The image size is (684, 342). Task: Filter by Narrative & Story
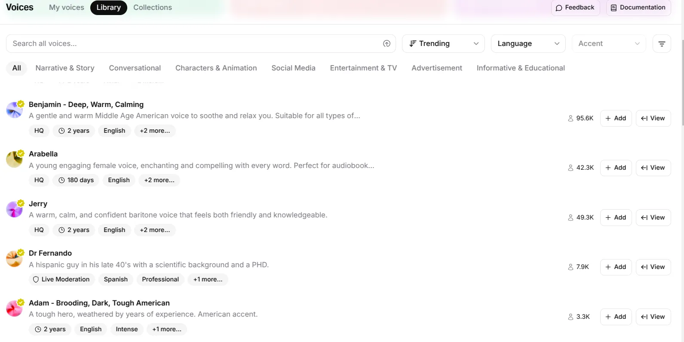(x=65, y=68)
